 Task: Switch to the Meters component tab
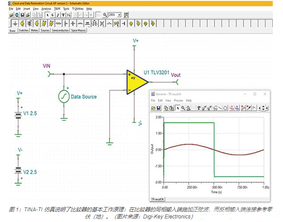pyautogui.click(x=34, y=31)
